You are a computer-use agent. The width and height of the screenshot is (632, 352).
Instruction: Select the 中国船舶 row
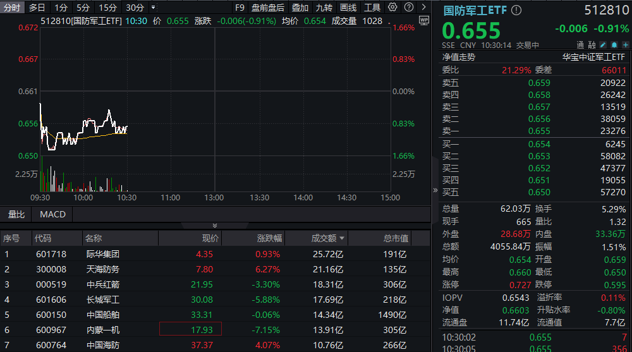tap(215, 315)
